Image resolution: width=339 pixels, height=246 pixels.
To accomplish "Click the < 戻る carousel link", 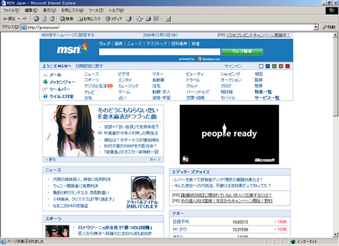I will pos(51,160).
